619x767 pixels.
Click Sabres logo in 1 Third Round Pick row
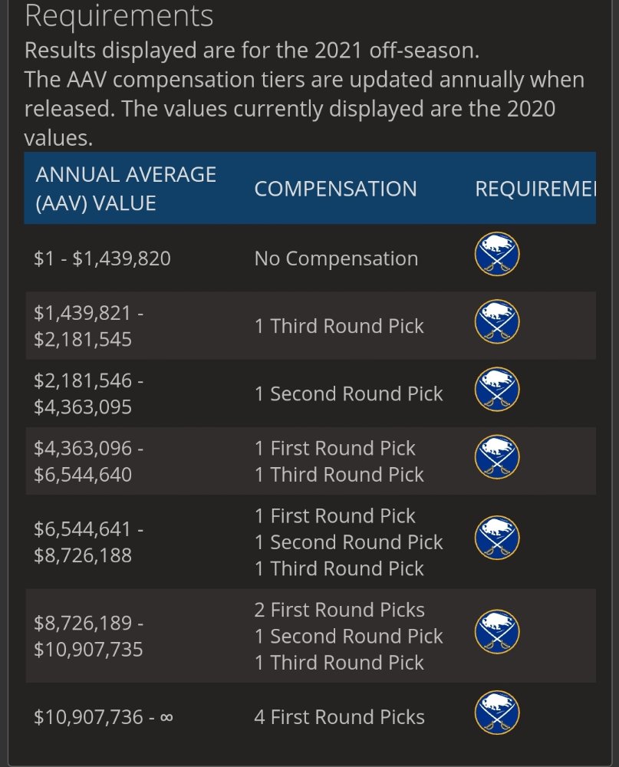tap(497, 321)
